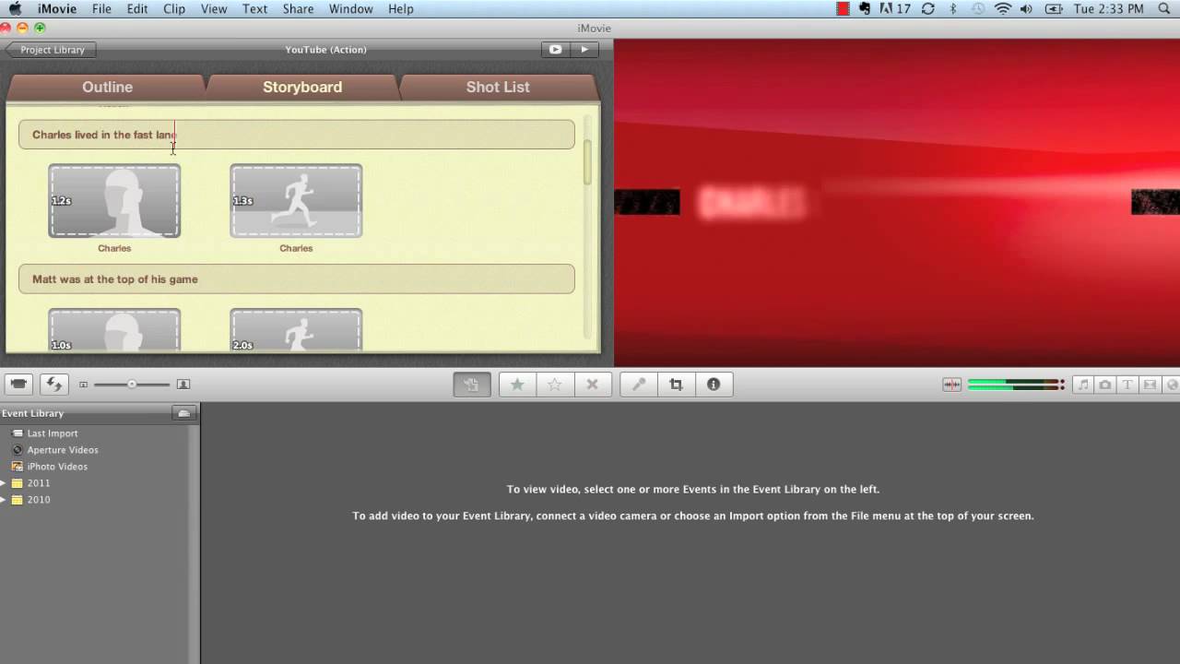Click the battery status icon

coord(1054,9)
